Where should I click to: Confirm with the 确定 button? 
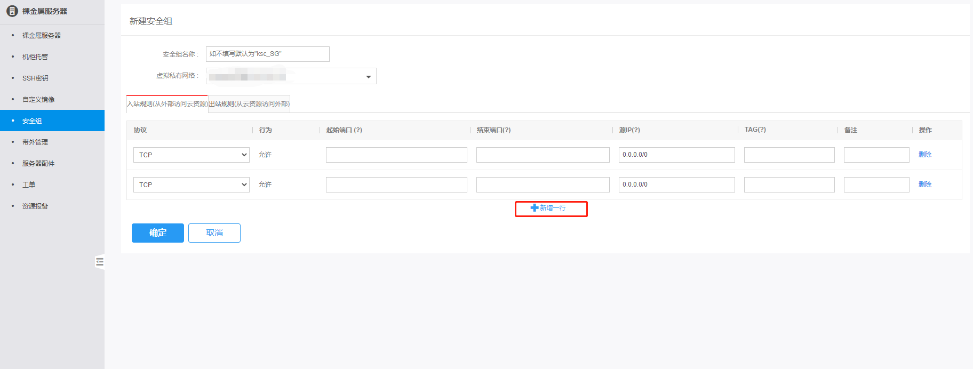pos(158,233)
